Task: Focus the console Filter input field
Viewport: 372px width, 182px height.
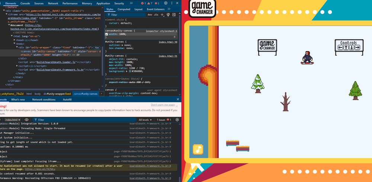Action: click(x=84, y=120)
